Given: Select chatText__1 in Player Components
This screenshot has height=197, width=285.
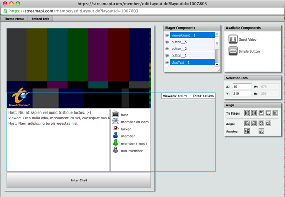Looking at the screenshot, I should tap(192, 62).
